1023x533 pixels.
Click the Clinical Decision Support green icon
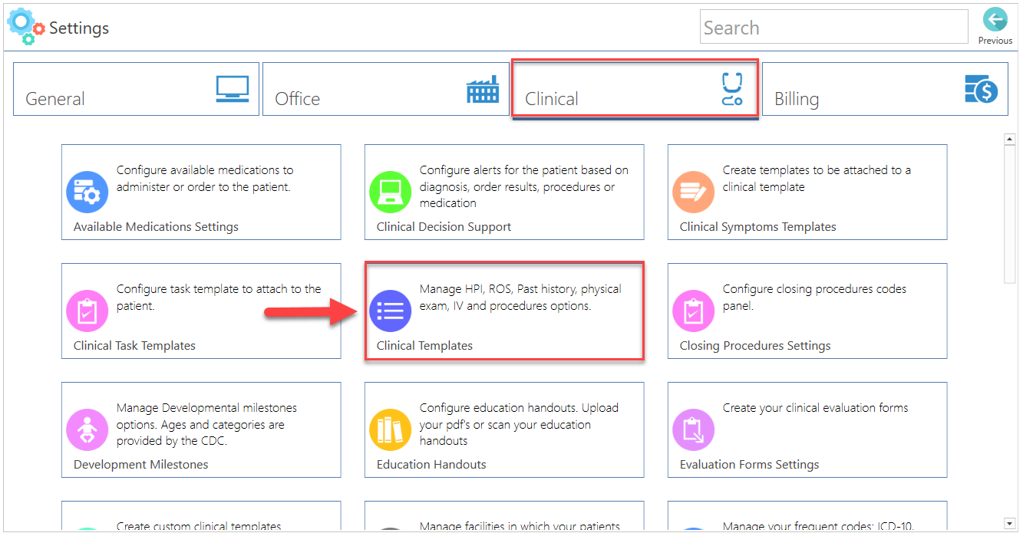(391, 192)
